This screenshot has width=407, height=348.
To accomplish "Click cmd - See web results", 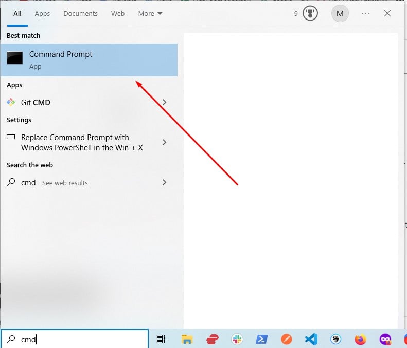I will tap(55, 183).
